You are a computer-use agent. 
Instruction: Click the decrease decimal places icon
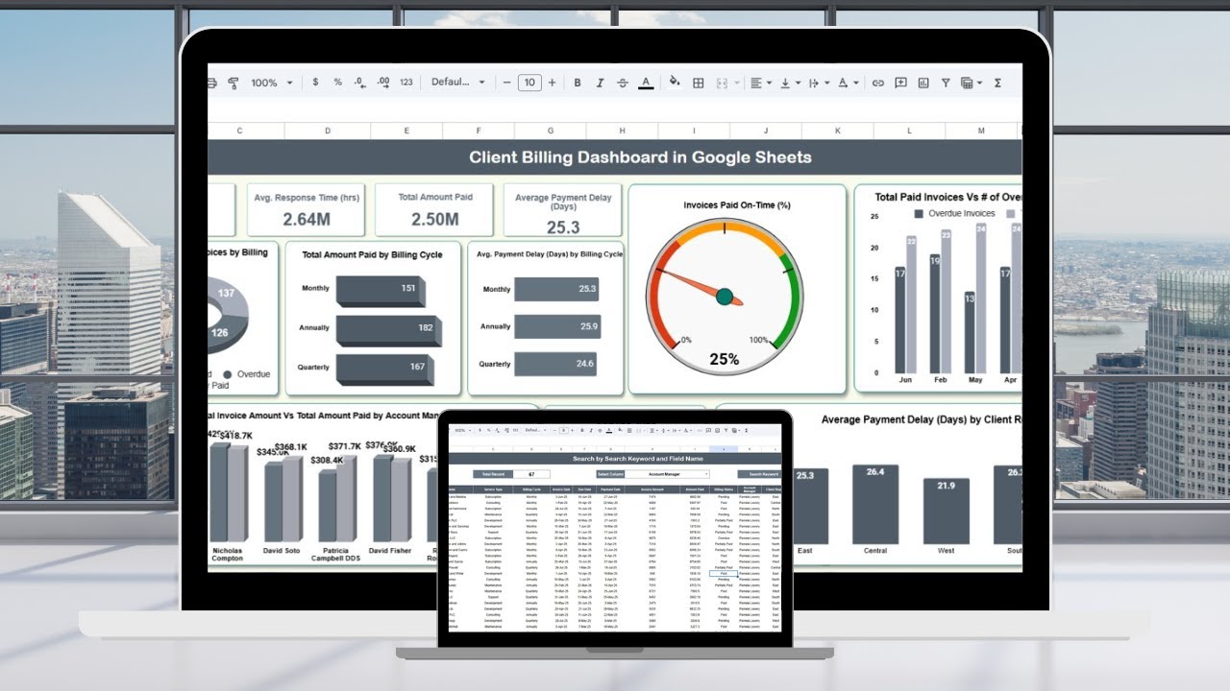click(x=359, y=83)
